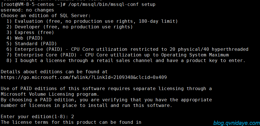Click the 'The license terms for this product' line

click(x=71, y=122)
